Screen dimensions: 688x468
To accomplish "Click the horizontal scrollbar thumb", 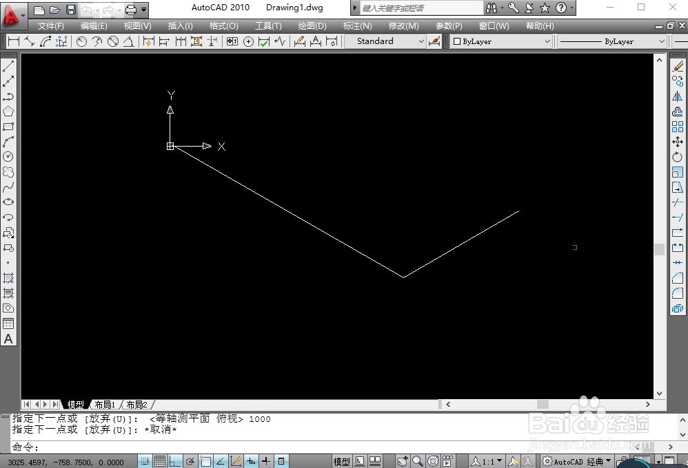I will click(543, 404).
